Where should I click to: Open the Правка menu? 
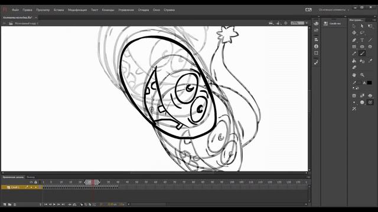(x=27, y=10)
